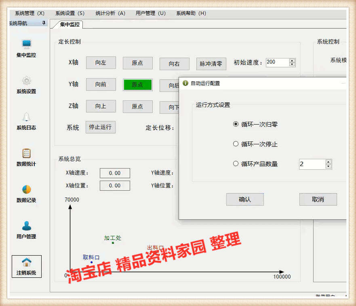Click the X轴速度 value box
The height and width of the screenshot is (306, 356).
(x=115, y=173)
